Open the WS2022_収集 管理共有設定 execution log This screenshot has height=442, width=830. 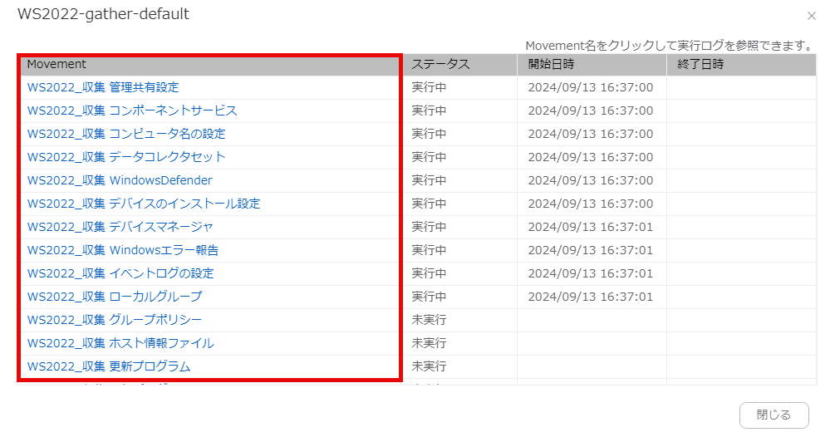[103, 87]
